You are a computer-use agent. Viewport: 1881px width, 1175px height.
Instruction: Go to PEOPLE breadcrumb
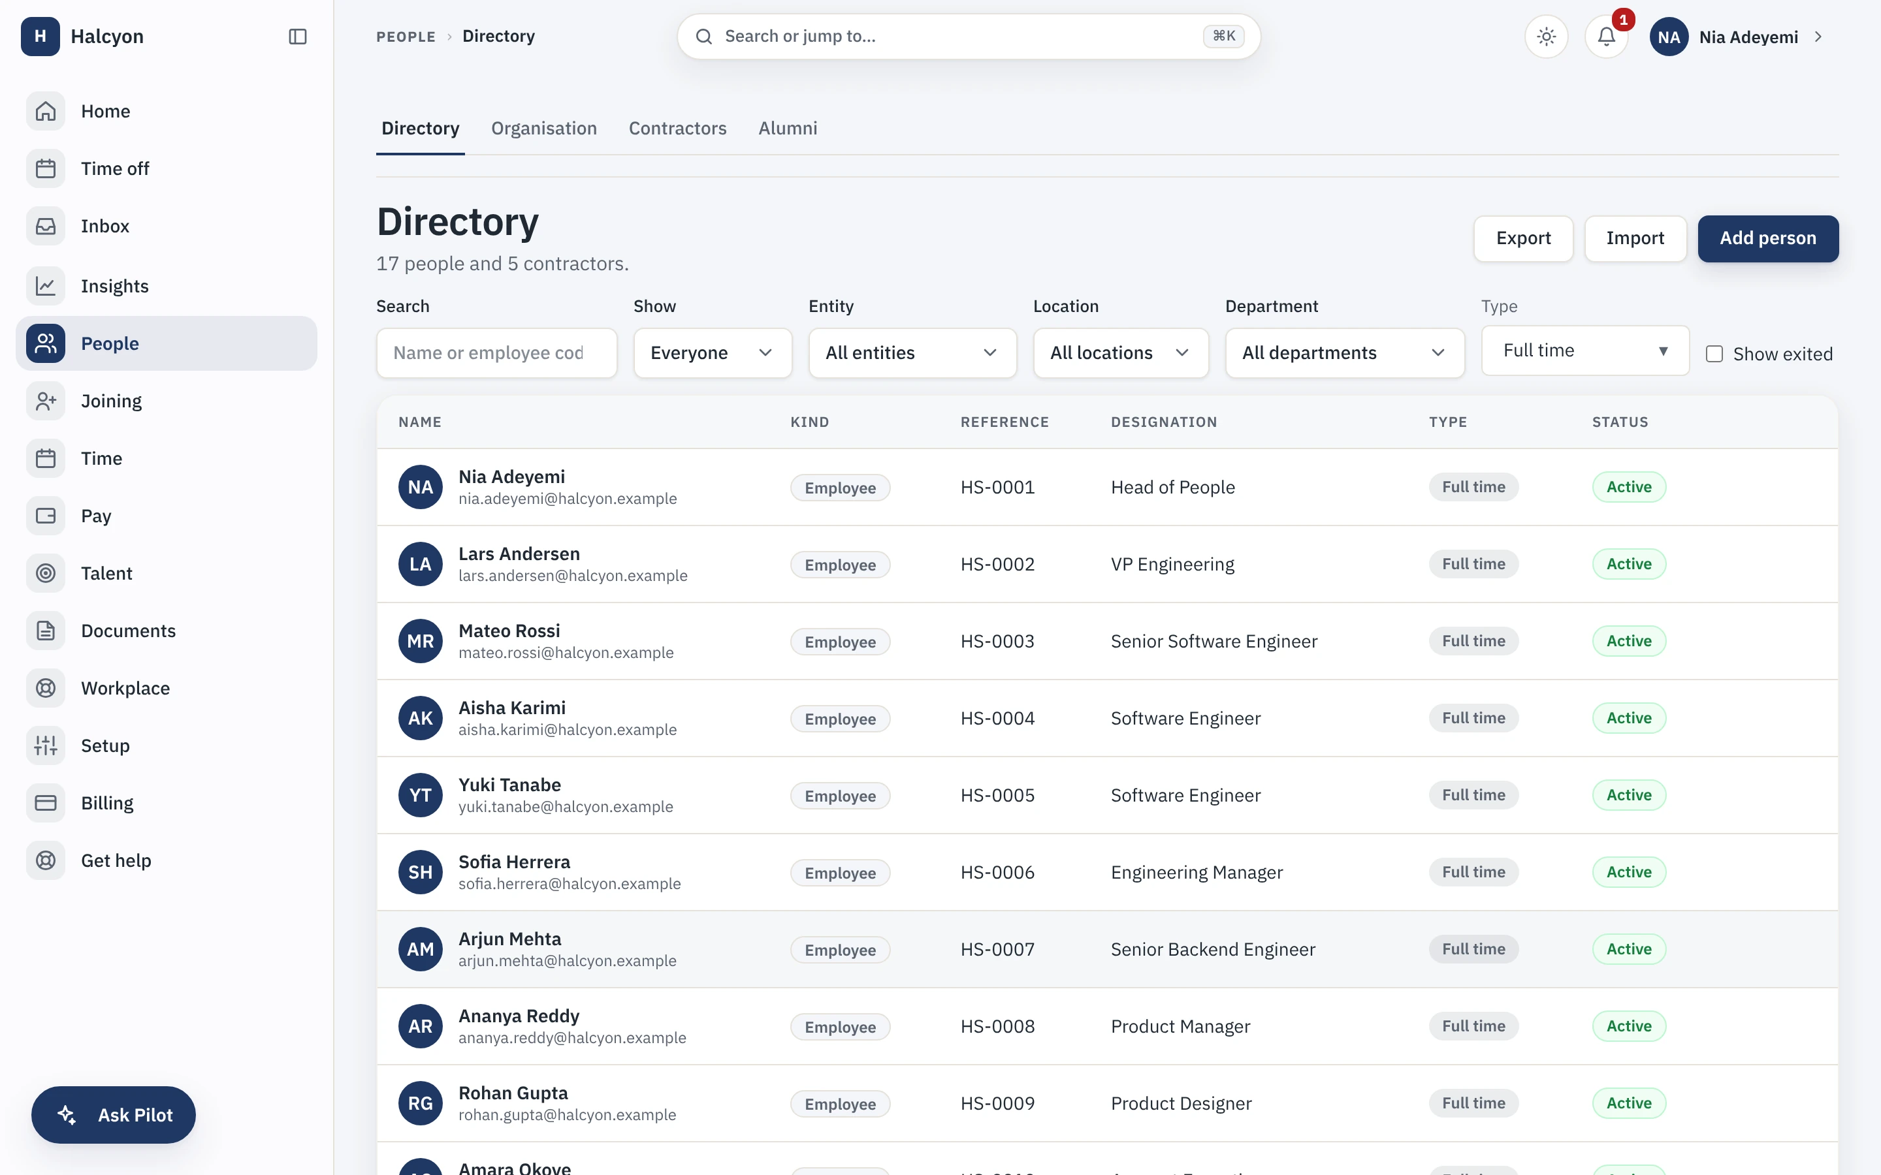[406, 37]
